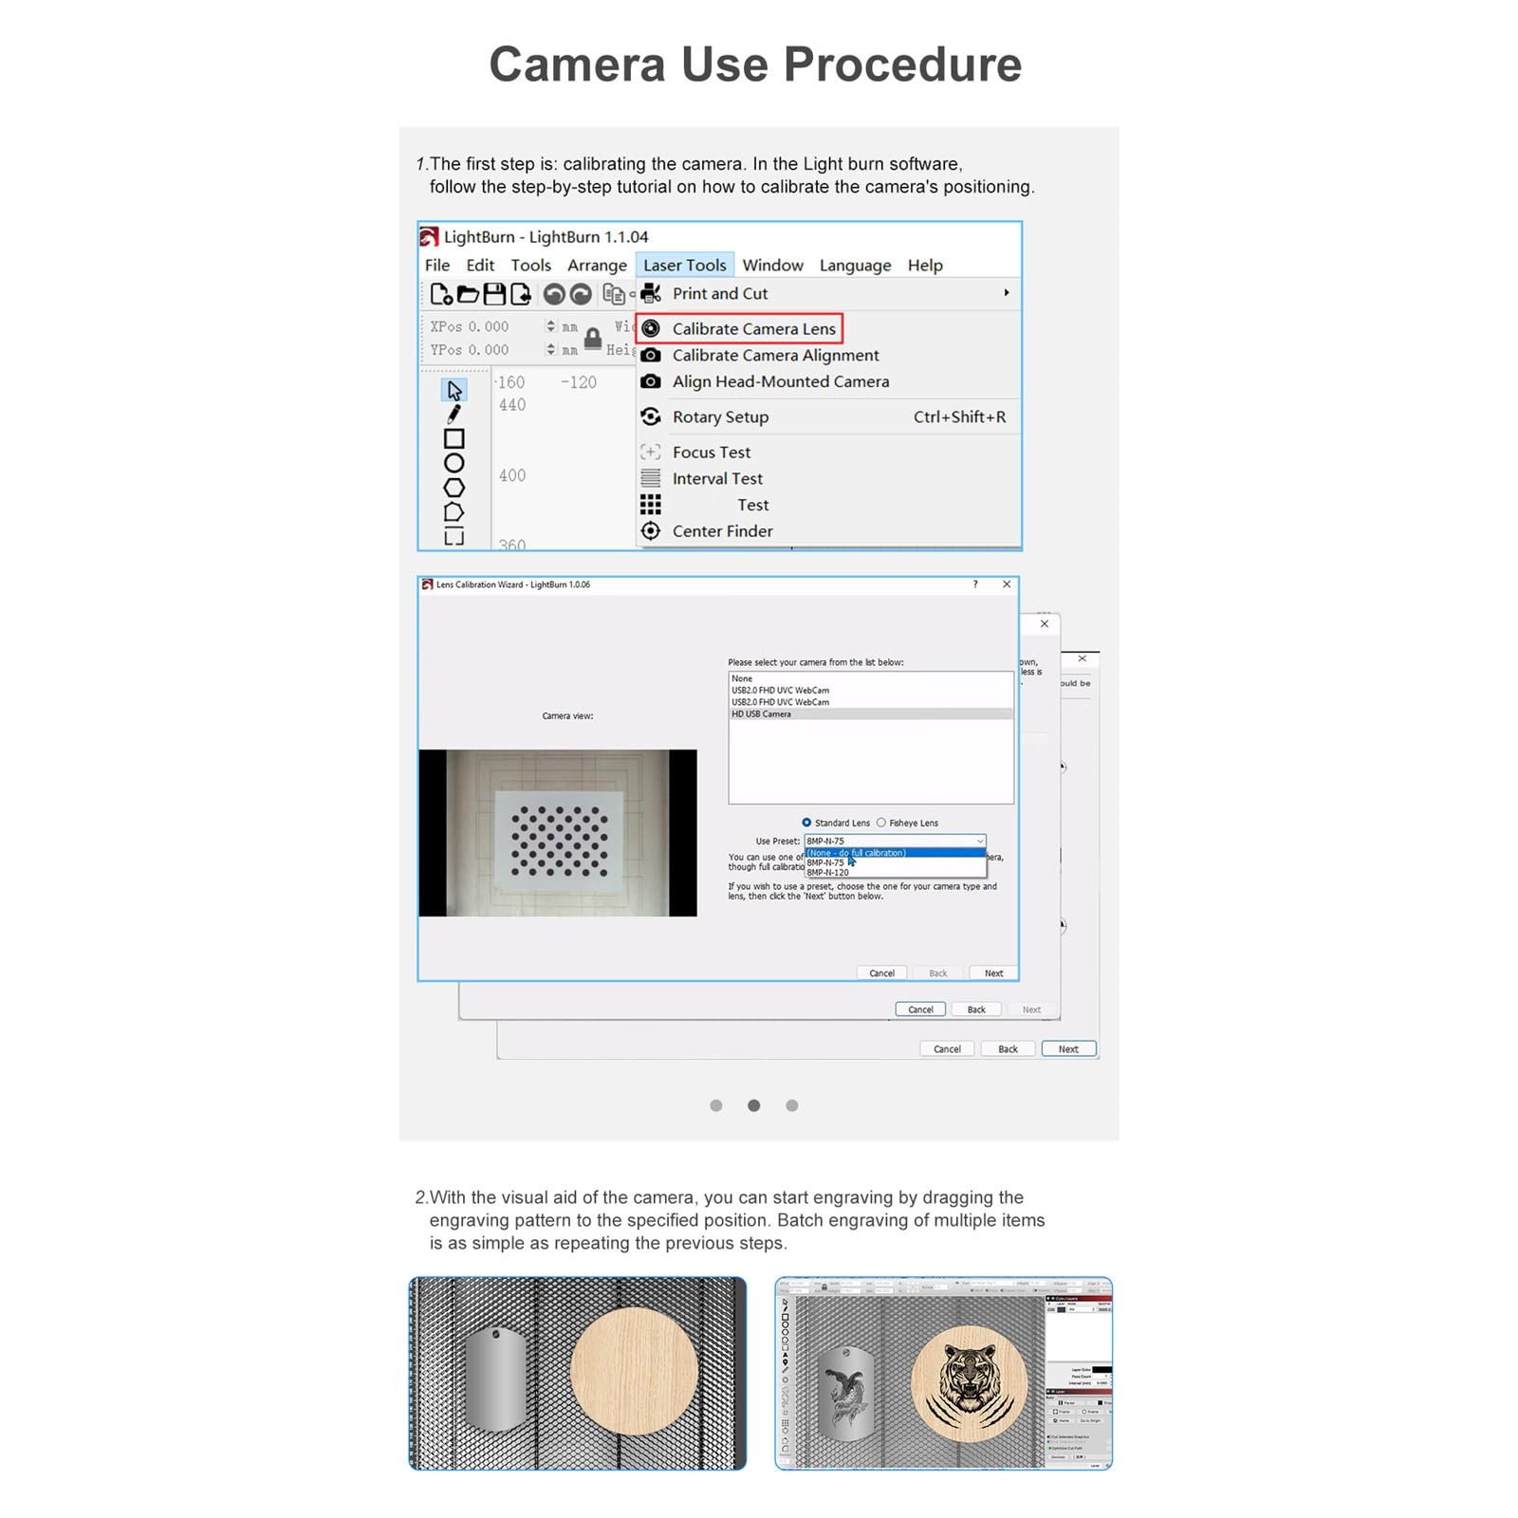Choose Calibrate Camera Lens

coord(739,329)
